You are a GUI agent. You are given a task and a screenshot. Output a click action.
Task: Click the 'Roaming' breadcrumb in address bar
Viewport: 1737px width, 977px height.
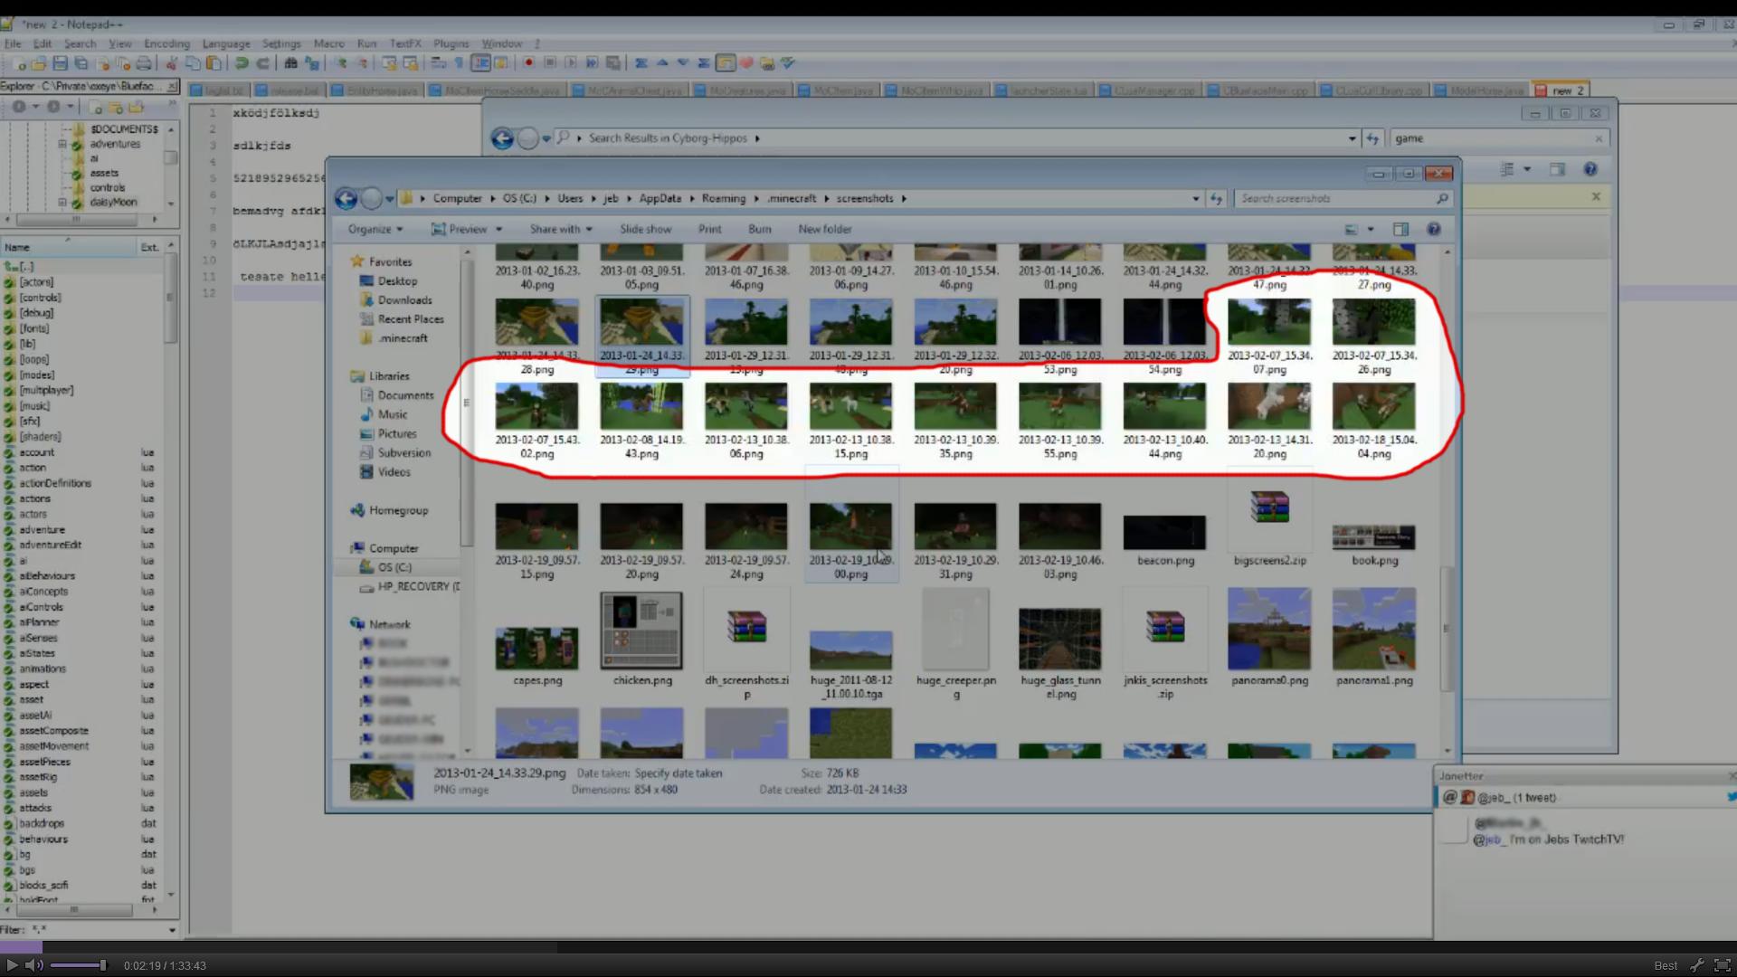click(724, 198)
